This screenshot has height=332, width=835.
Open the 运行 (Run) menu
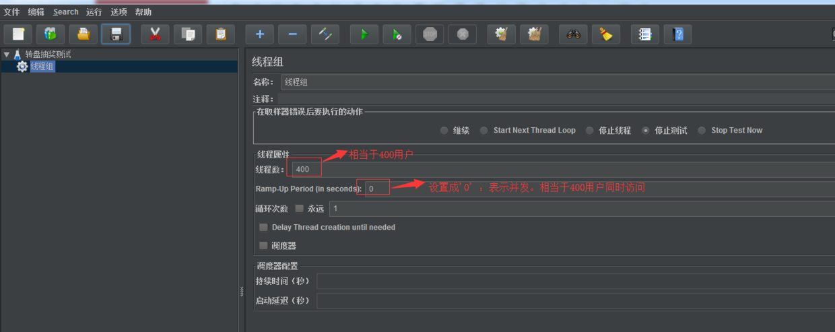point(94,12)
